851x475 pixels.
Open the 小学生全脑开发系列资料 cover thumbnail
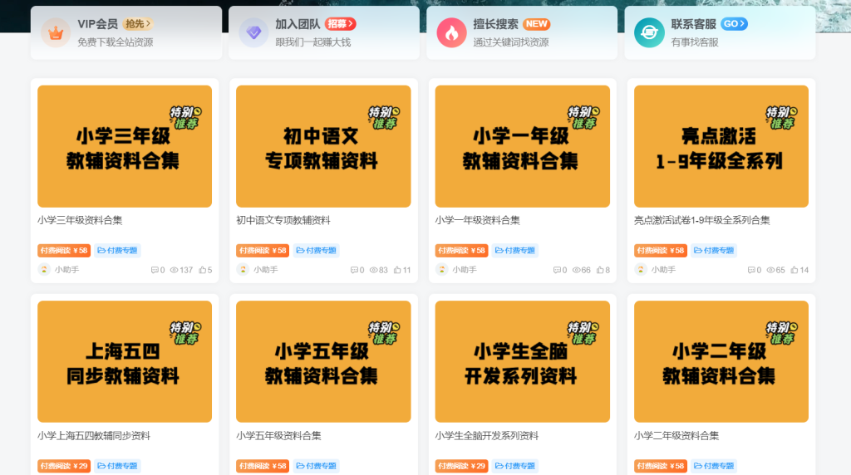coord(522,361)
